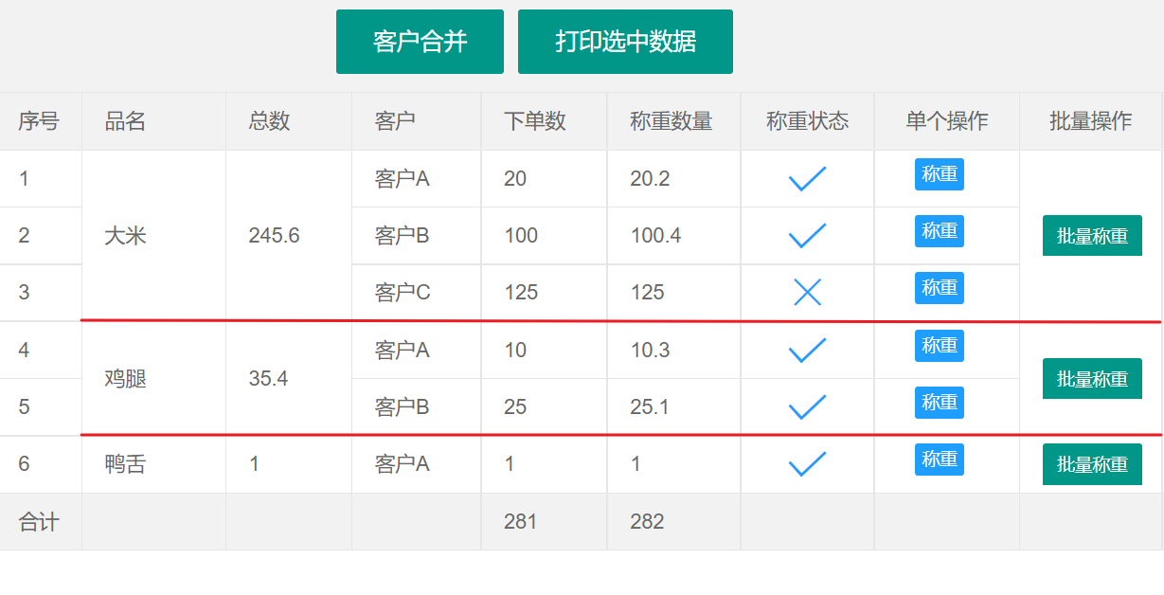Select the 大米 merged cell
Image resolution: width=1164 pixels, height=595 pixels.
point(125,236)
